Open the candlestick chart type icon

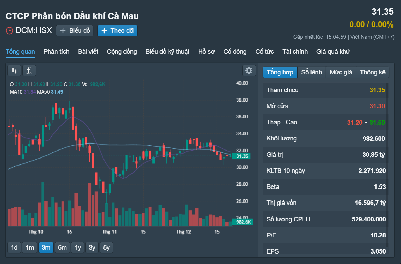tap(14, 71)
